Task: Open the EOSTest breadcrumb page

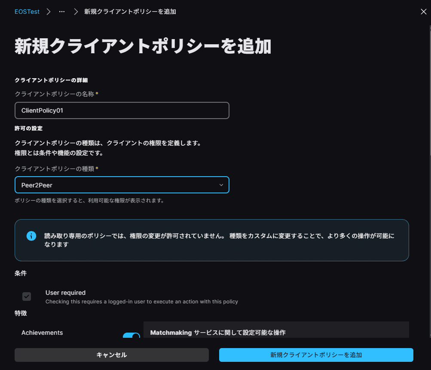Action: coord(27,12)
